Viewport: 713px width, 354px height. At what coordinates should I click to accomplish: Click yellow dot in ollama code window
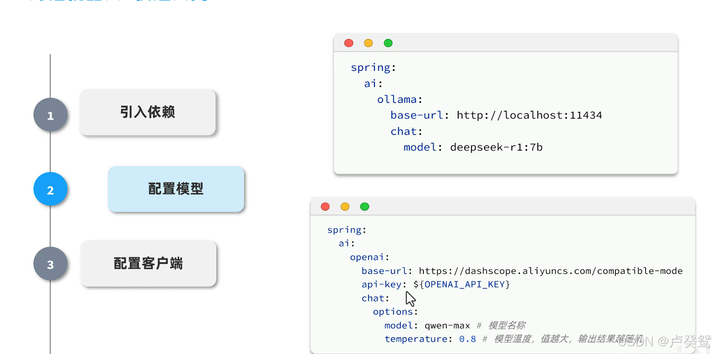[368, 43]
